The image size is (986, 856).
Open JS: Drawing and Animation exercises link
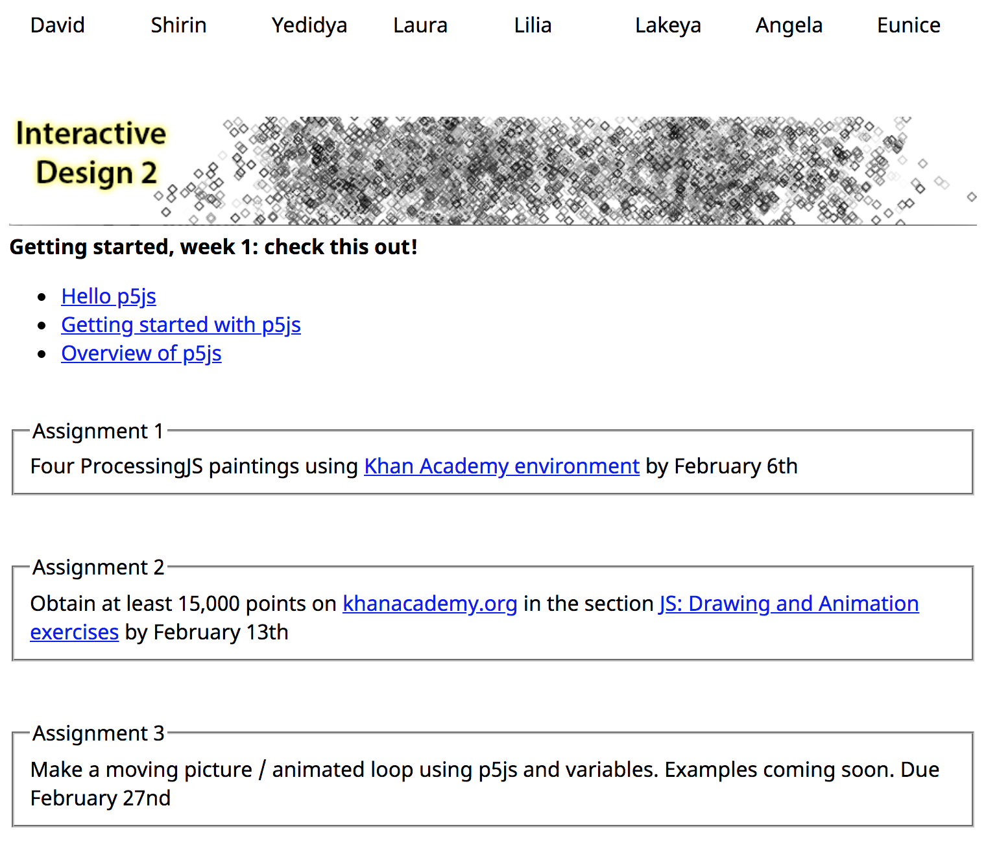point(788,604)
